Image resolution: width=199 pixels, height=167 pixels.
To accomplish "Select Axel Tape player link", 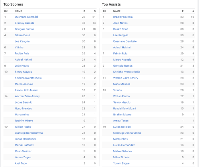I will [21, 163].
